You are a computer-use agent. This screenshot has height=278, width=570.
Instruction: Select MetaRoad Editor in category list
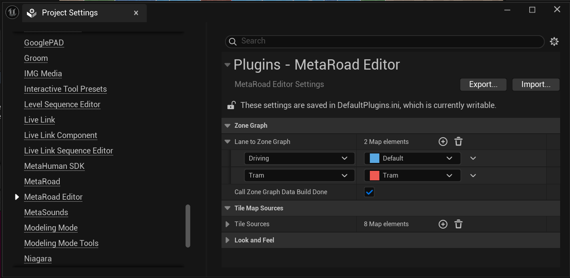tap(53, 197)
